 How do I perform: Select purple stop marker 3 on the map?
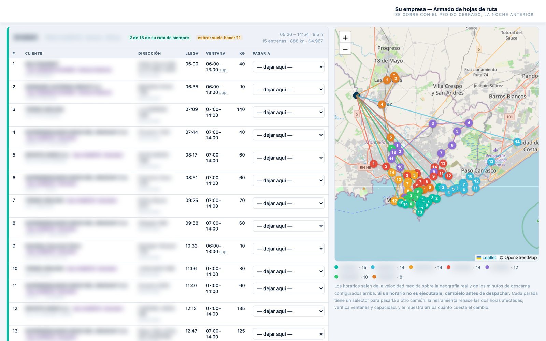click(433, 123)
